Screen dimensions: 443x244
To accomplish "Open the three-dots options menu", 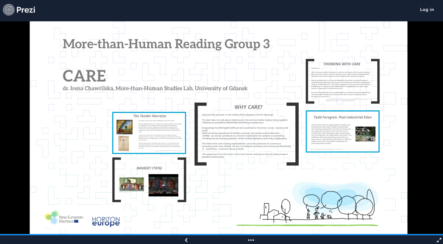I will click(251, 240).
